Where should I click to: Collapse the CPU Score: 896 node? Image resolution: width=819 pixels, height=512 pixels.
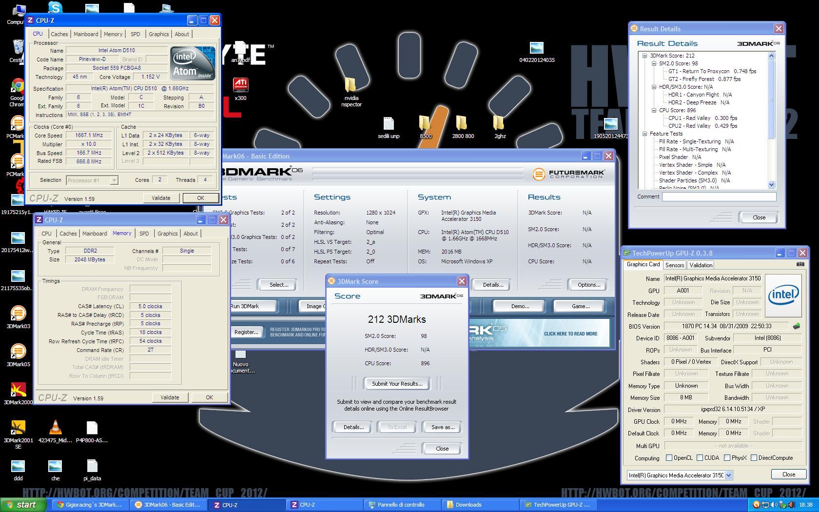[654, 110]
